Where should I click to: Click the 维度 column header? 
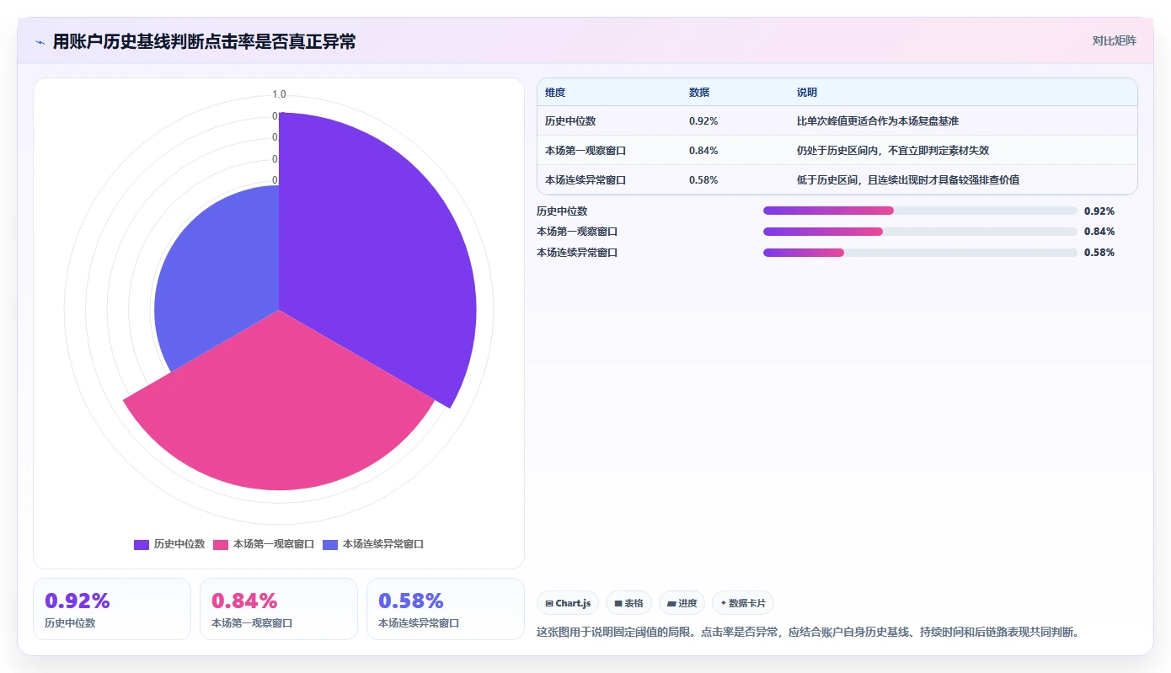tap(555, 93)
